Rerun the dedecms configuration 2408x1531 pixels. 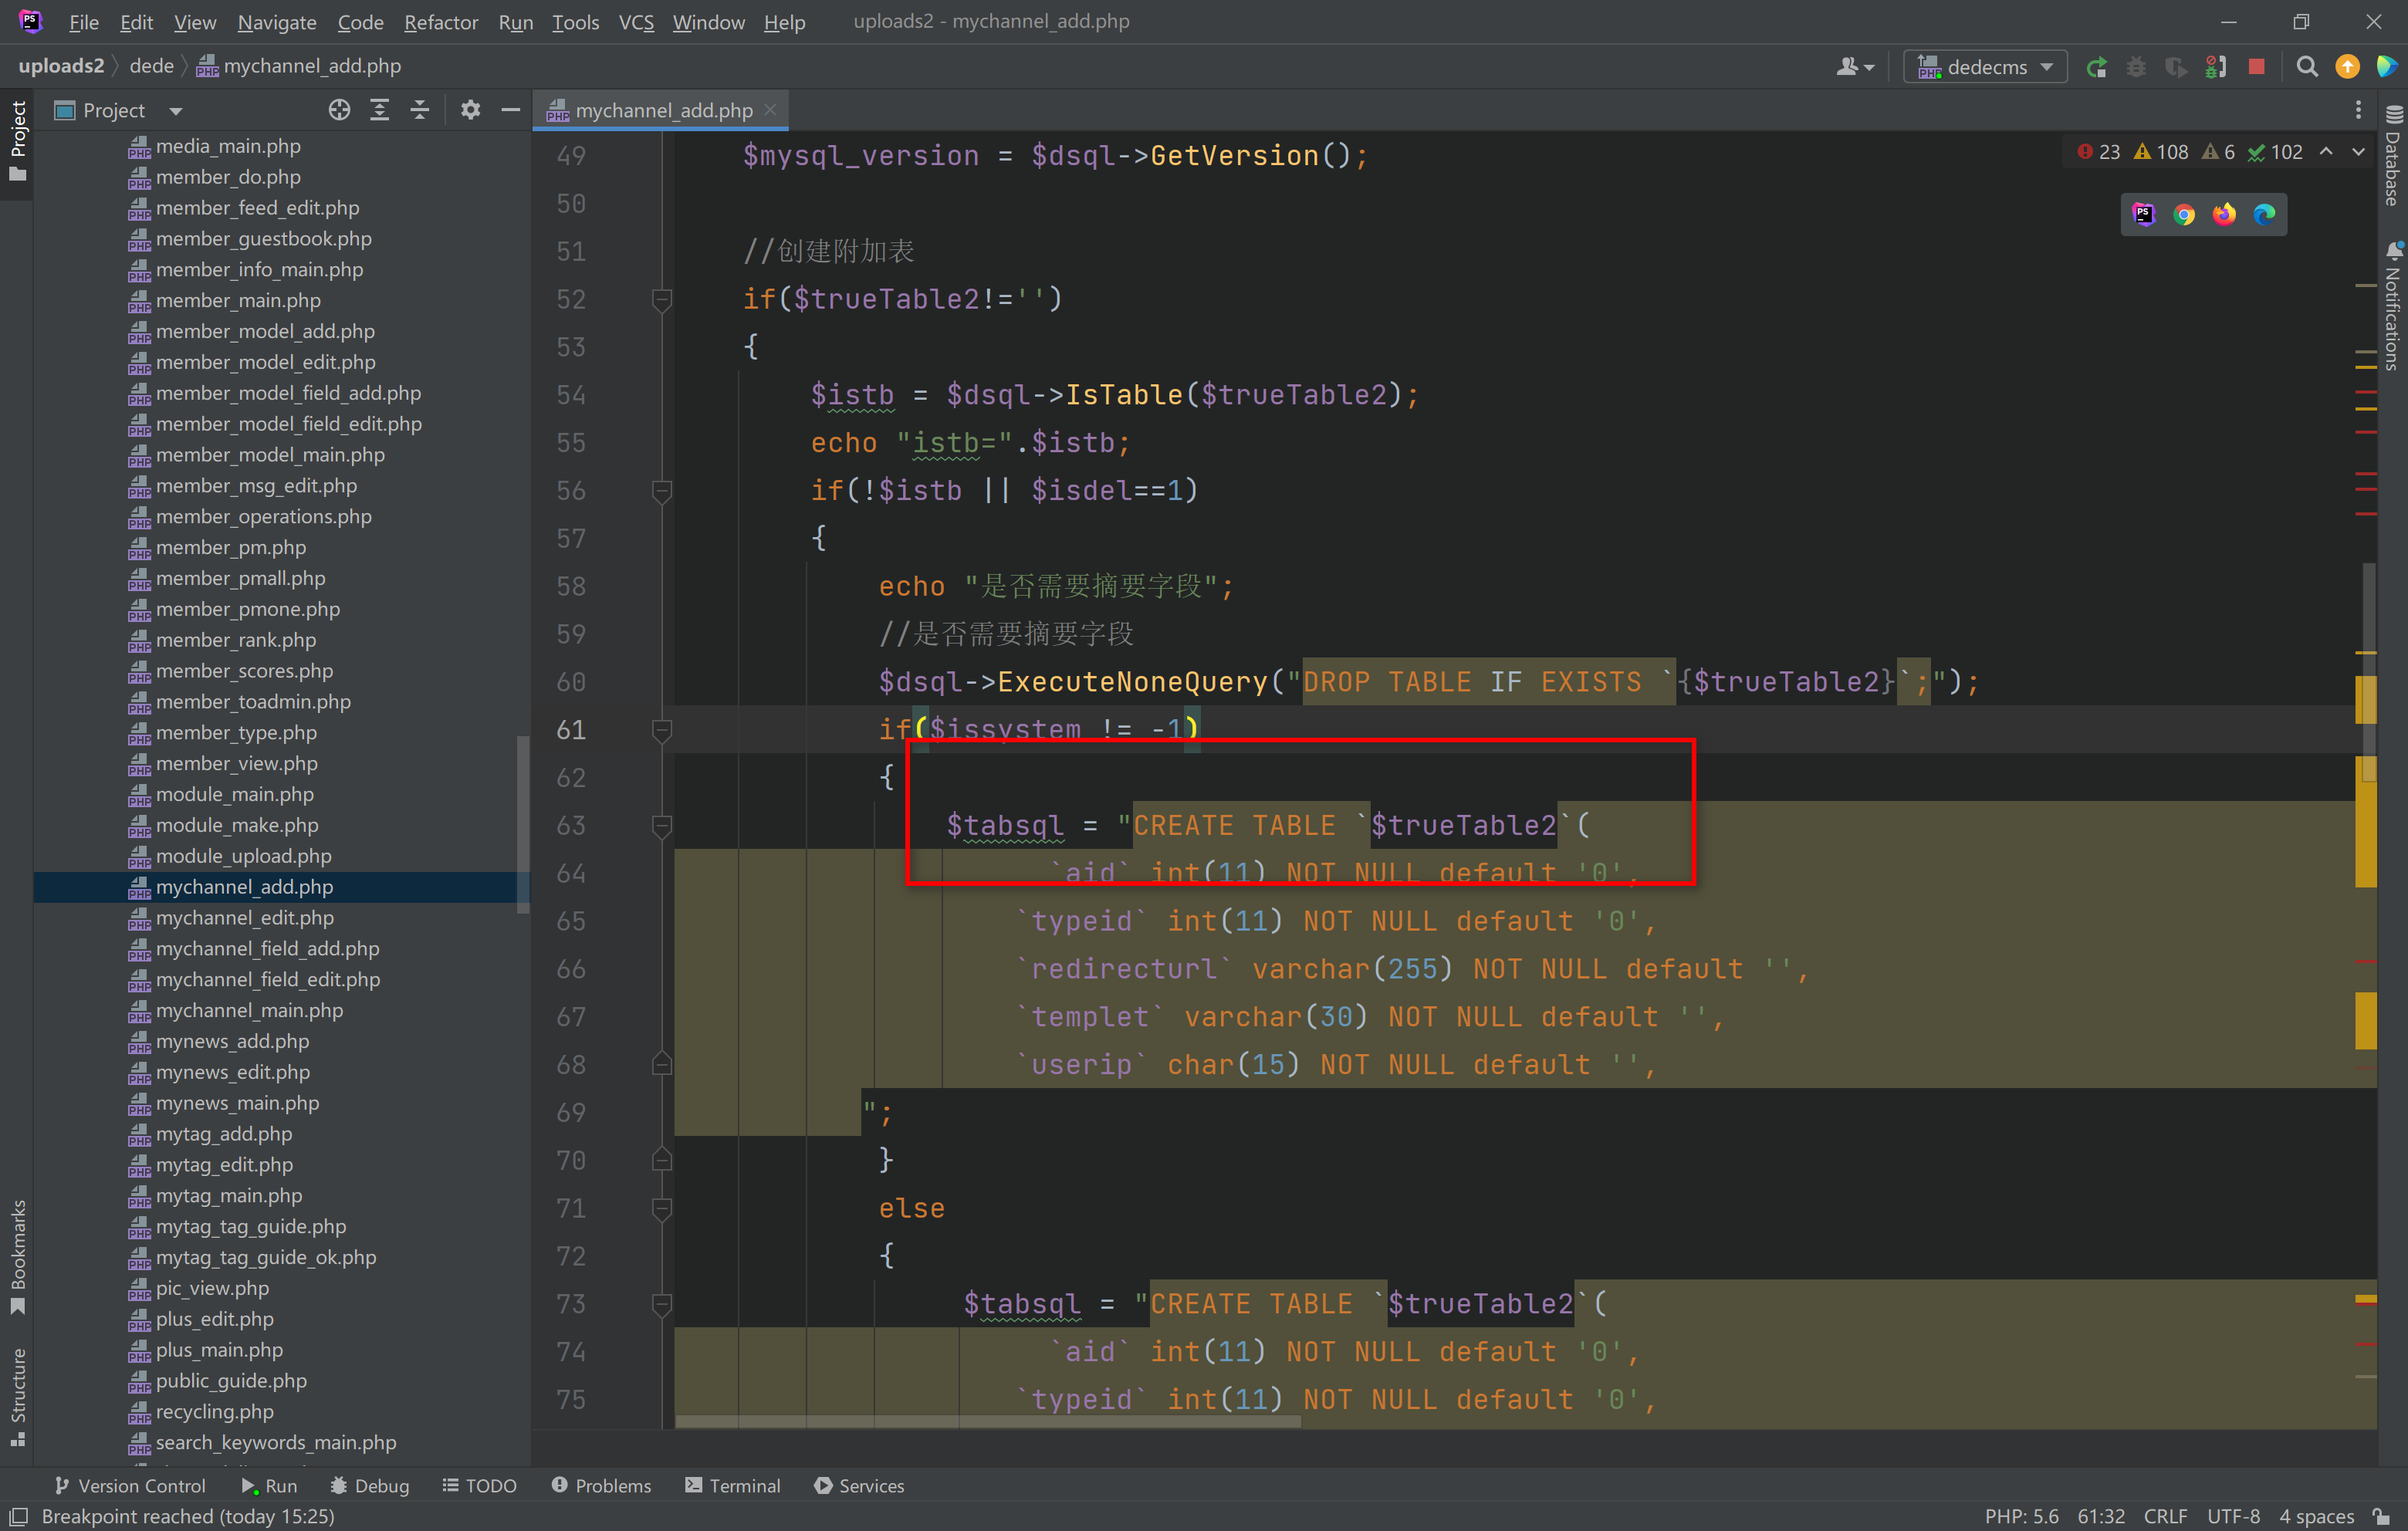(x=2097, y=67)
